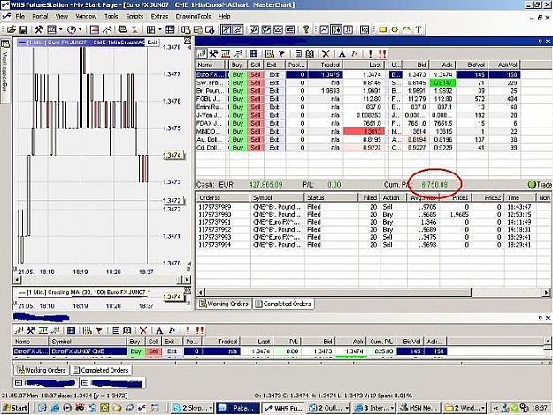Expand dropdown arrow beside table layout icon
Screen dimensions: 553x415
click(x=160, y=29)
